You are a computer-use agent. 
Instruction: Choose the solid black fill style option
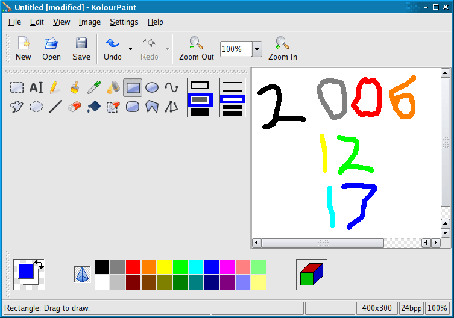200,111
